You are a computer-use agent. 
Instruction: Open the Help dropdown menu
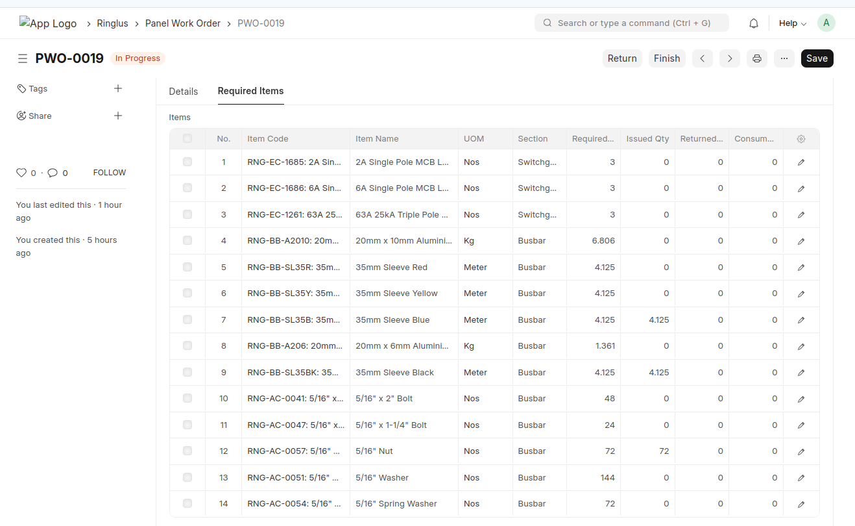tap(792, 23)
